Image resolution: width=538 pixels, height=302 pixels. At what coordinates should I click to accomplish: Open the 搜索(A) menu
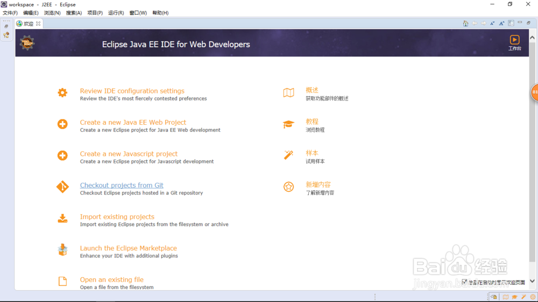74,13
